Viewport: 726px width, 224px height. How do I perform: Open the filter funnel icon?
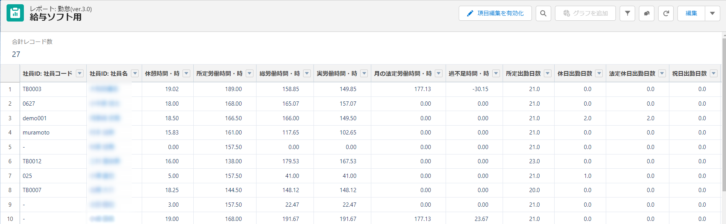click(627, 13)
